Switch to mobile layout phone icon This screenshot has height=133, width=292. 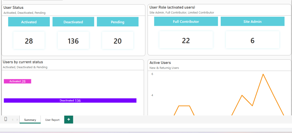(6, 119)
